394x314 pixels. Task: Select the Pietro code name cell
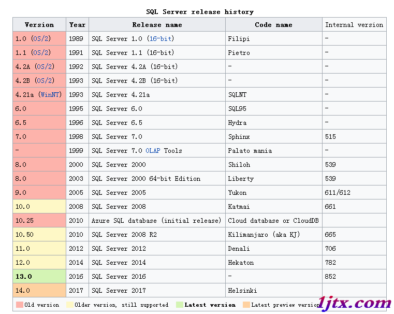(x=274, y=52)
